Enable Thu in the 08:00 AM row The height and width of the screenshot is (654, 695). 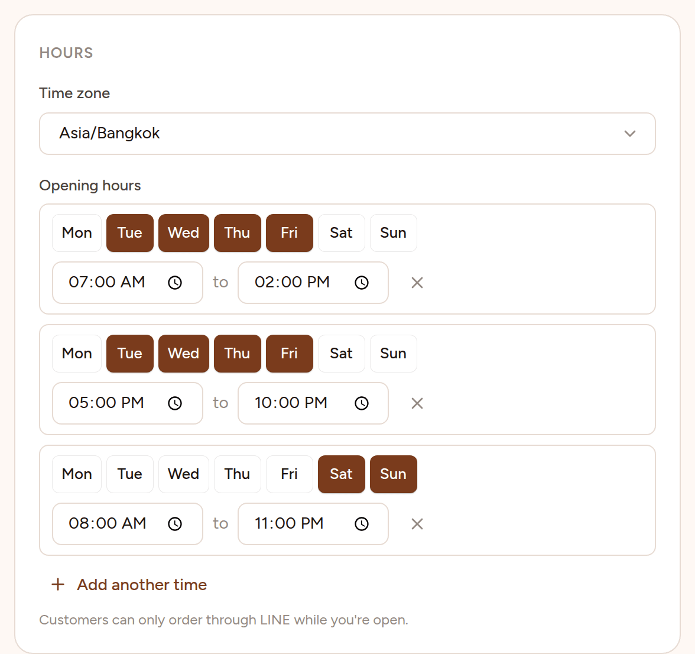(x=237, y=474)
